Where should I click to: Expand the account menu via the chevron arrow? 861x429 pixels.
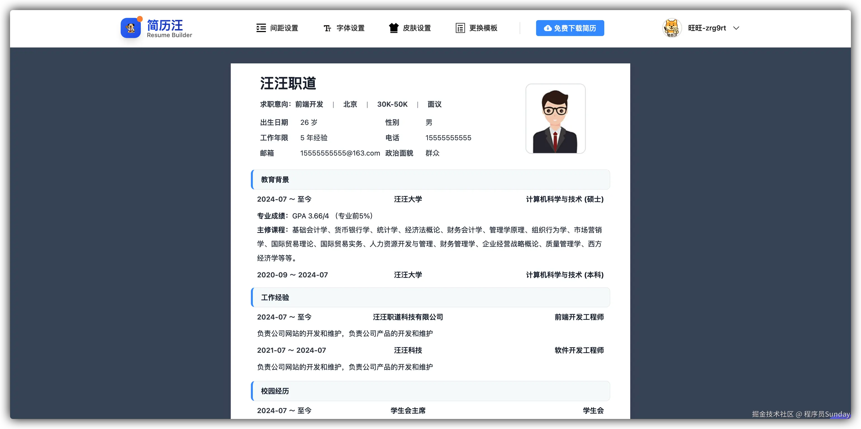(736, 28)
